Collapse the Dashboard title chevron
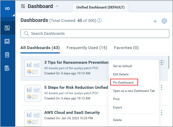173x127 pixels. click(x=57, y=6)
